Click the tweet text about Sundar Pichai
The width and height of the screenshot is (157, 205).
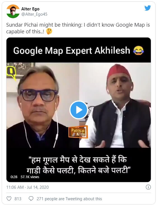[78, 28]
